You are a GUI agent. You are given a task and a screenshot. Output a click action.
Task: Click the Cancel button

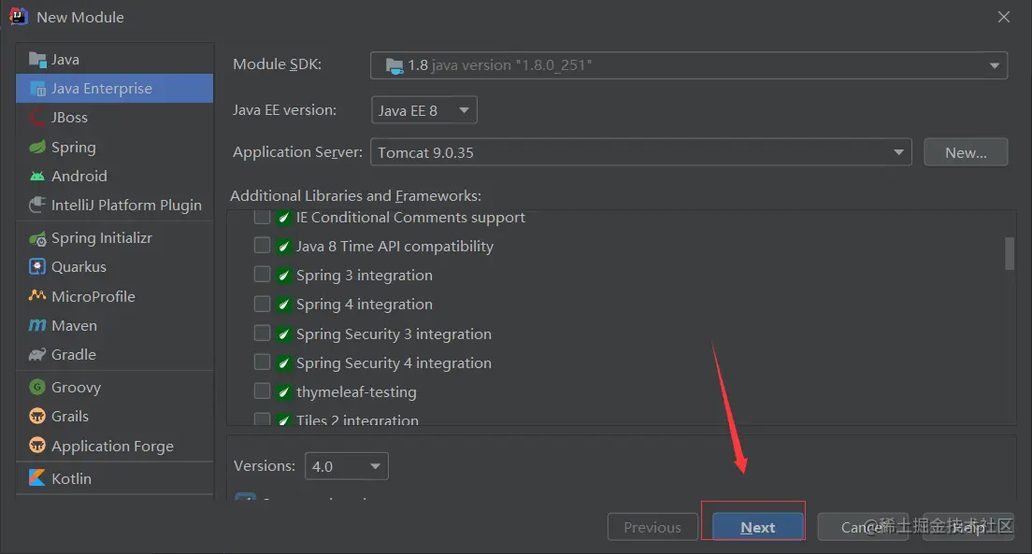[x=863, y=527]
